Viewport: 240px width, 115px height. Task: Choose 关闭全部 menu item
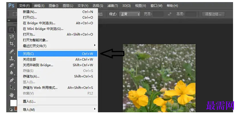click(x=57, y=59)
